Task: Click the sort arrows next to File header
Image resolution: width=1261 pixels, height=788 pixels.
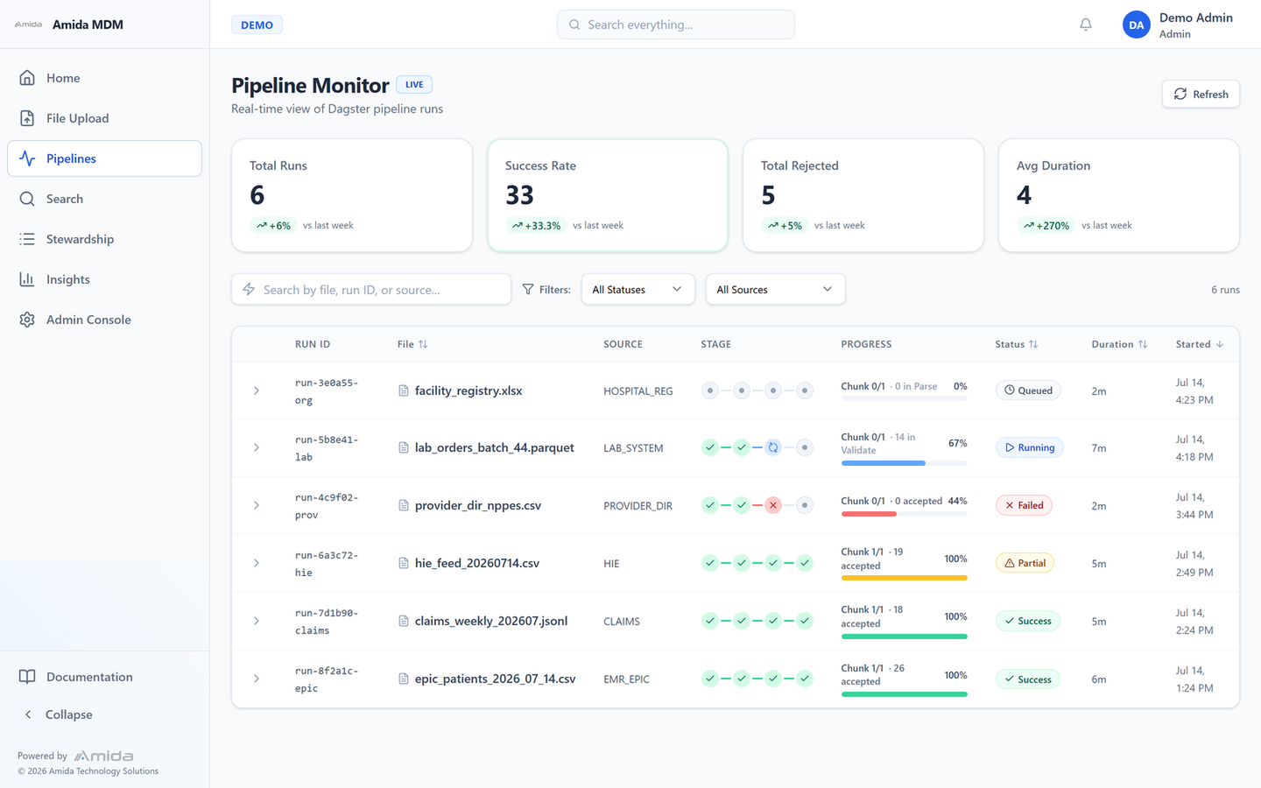Action: click(423, 344)
